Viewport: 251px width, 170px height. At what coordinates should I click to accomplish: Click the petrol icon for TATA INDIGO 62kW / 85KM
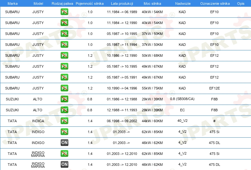pyautogui.click(x=64, y=132)
